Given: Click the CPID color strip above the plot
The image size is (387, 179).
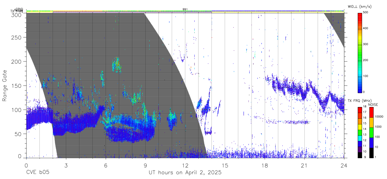Looking at the screenshot, I should [185, 11].
